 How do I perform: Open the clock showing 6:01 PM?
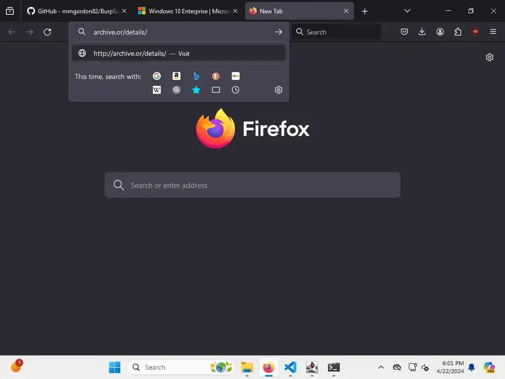(450, 367)
